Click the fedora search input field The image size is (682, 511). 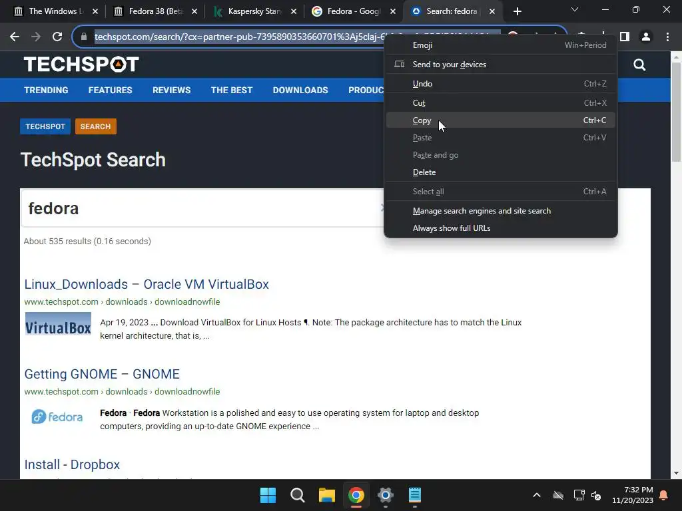click(x=202, y=208)
